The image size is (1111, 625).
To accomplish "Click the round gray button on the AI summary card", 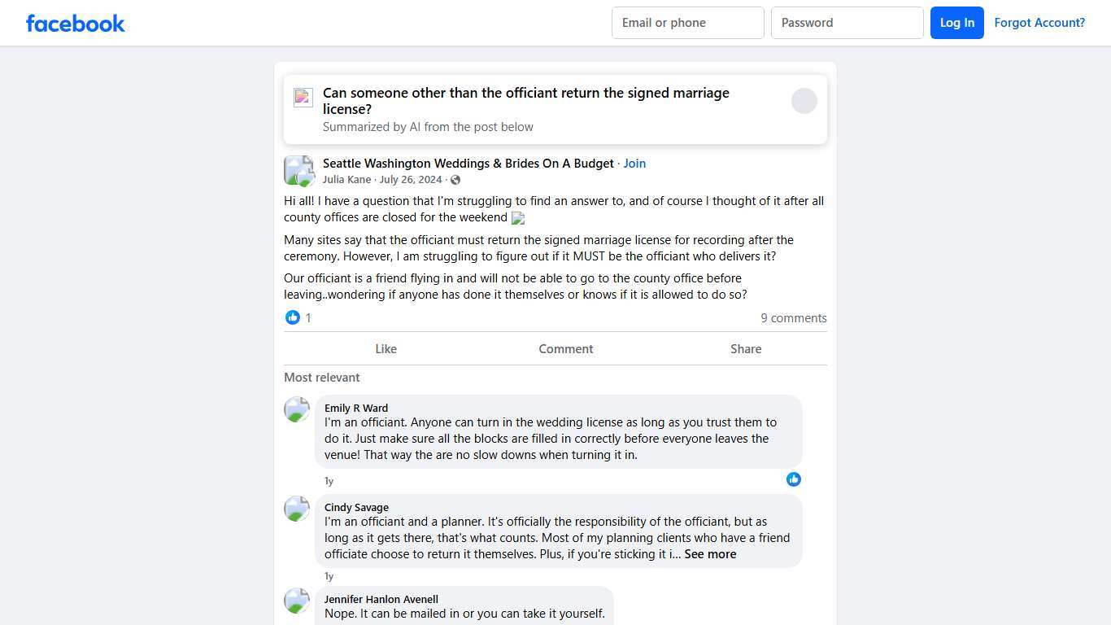I will coord(804,101).
